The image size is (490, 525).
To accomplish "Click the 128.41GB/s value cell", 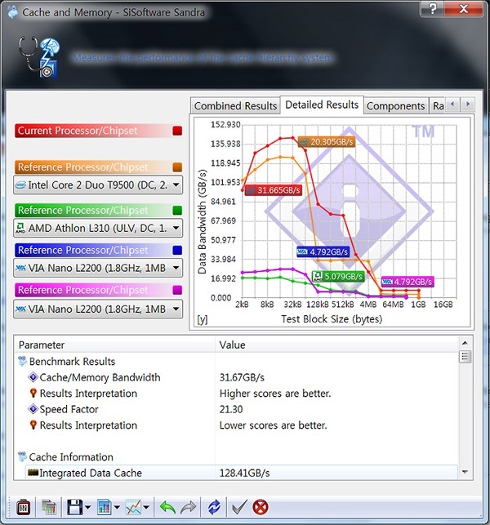I will pyautogui.click(x=244, y=473).
